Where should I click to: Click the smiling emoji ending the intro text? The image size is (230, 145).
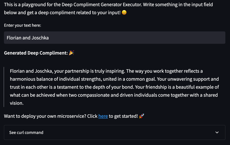tap(124, 13)
